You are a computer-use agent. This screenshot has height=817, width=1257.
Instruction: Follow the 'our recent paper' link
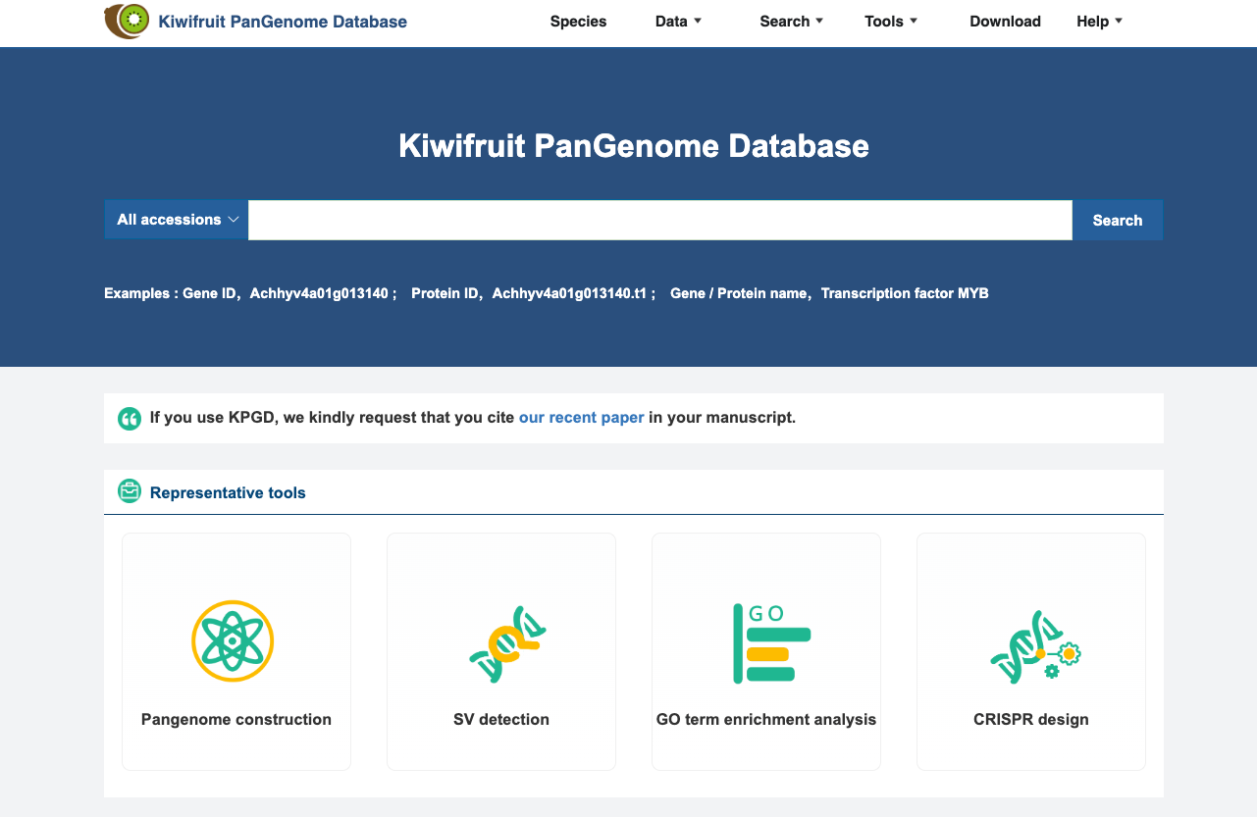point(582,418)
